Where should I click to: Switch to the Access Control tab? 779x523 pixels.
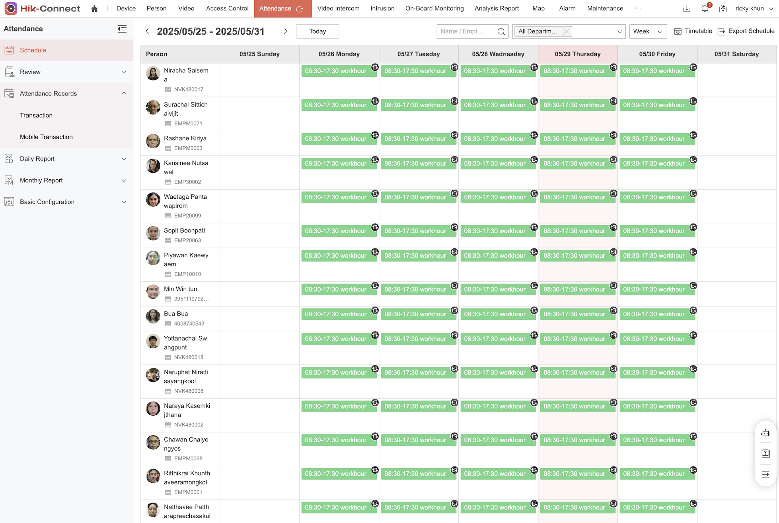tap(227, 8)
